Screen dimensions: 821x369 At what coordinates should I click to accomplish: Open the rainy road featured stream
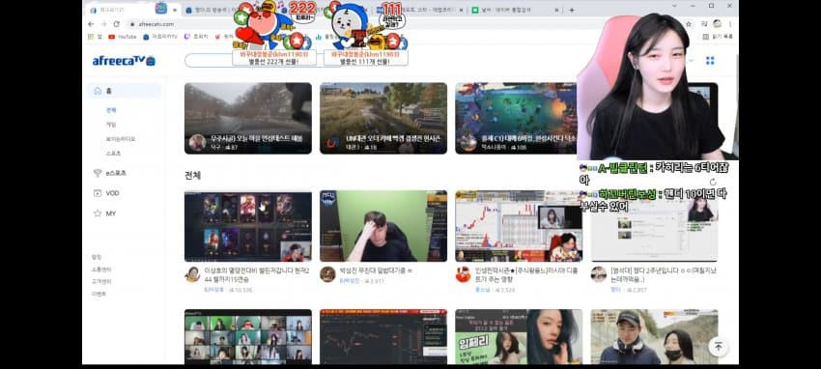coord(247,118)
